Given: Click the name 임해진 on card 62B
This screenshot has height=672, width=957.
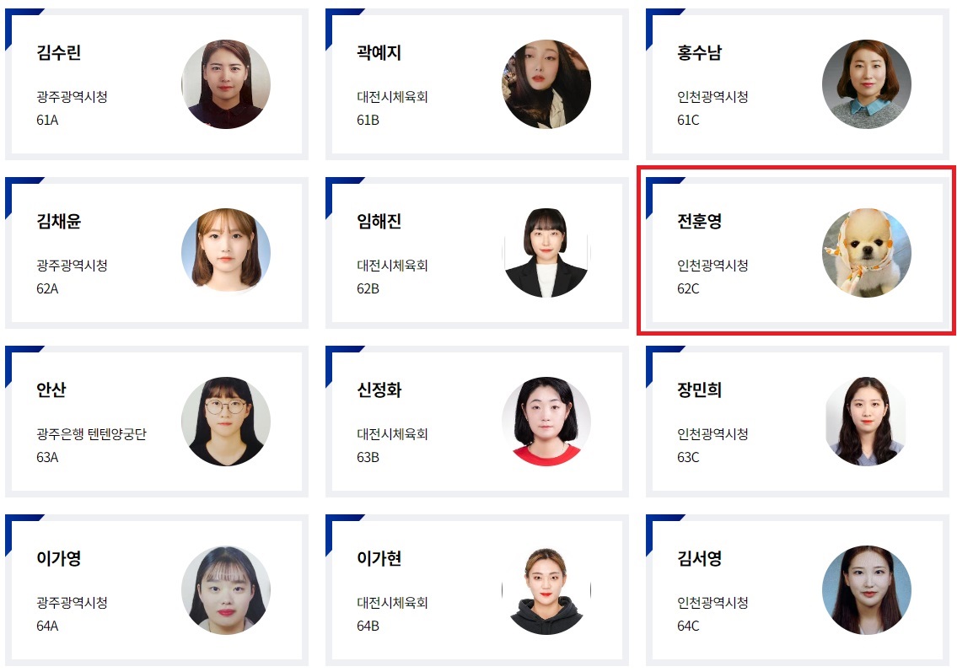Looking at the screenshot, I should 379,221.
